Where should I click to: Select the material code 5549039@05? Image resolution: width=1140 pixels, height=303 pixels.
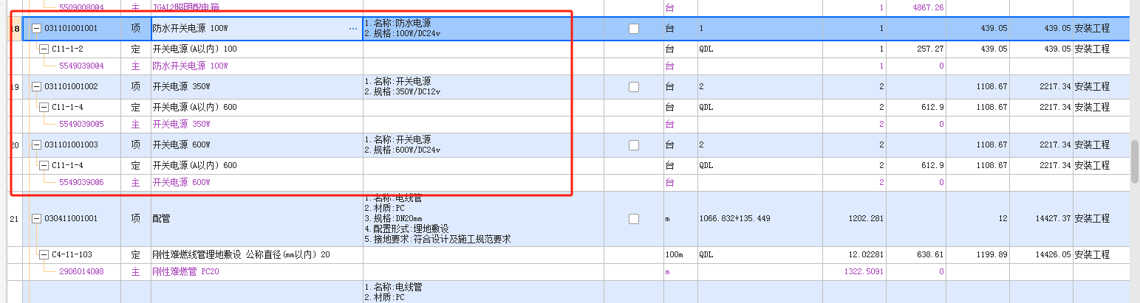[x=81, y=125]
